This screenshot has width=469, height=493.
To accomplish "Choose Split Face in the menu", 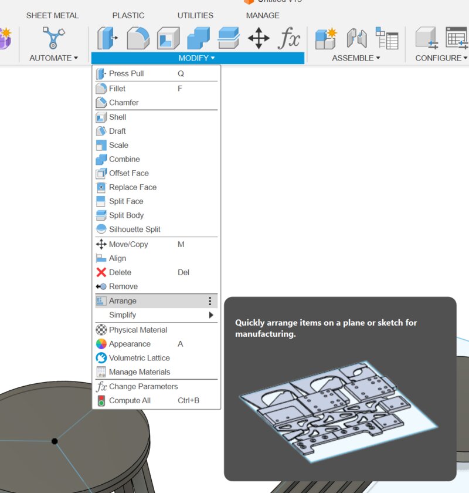I will pos(157,201).
